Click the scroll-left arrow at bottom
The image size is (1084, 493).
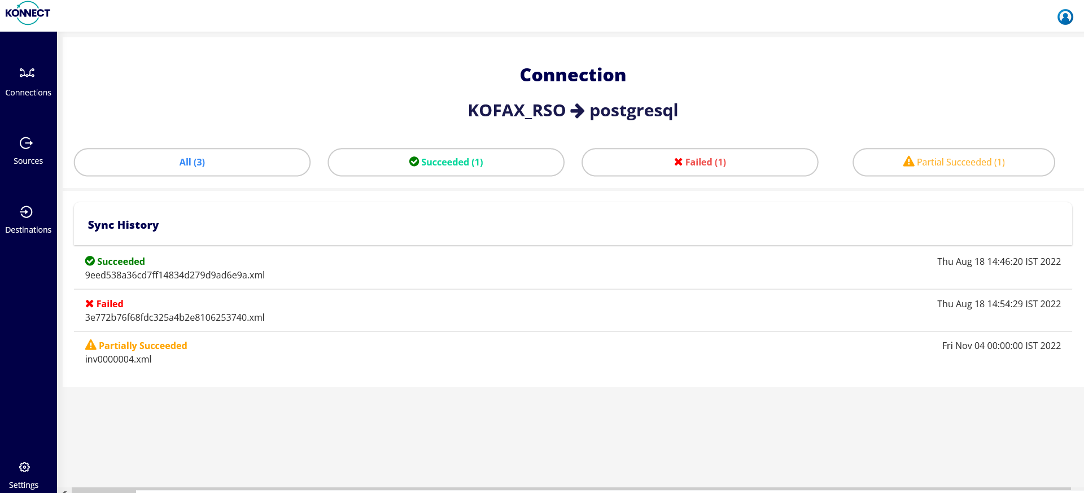(x=65, y=491)
